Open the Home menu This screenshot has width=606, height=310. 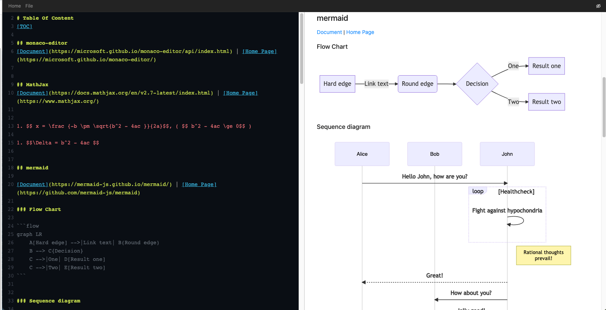click(x=14, y=6)
